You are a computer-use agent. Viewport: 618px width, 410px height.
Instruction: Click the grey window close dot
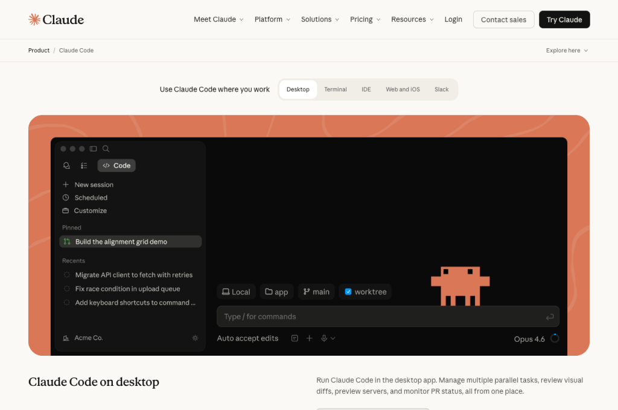coord(63,148)
